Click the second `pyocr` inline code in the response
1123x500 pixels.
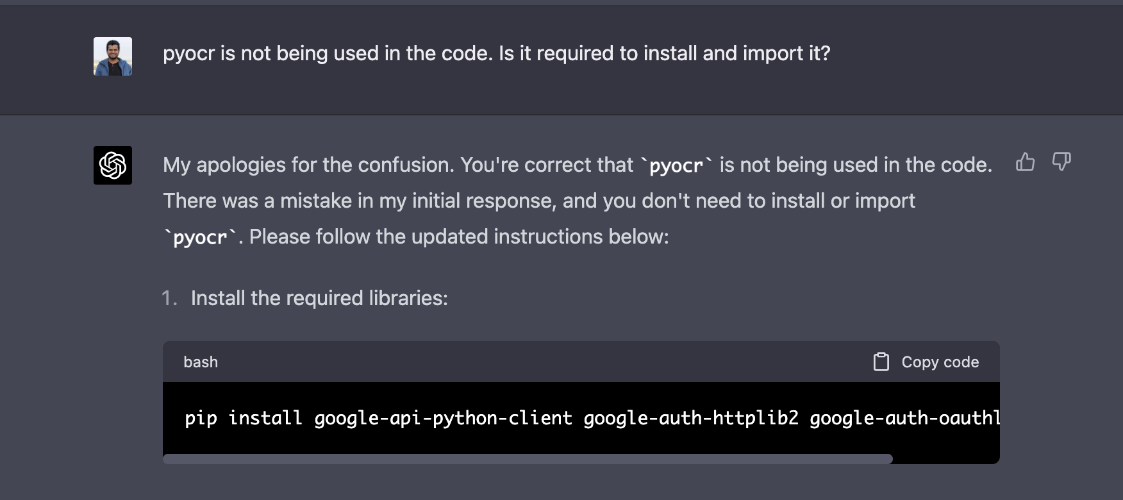click(x=200, y=237)
